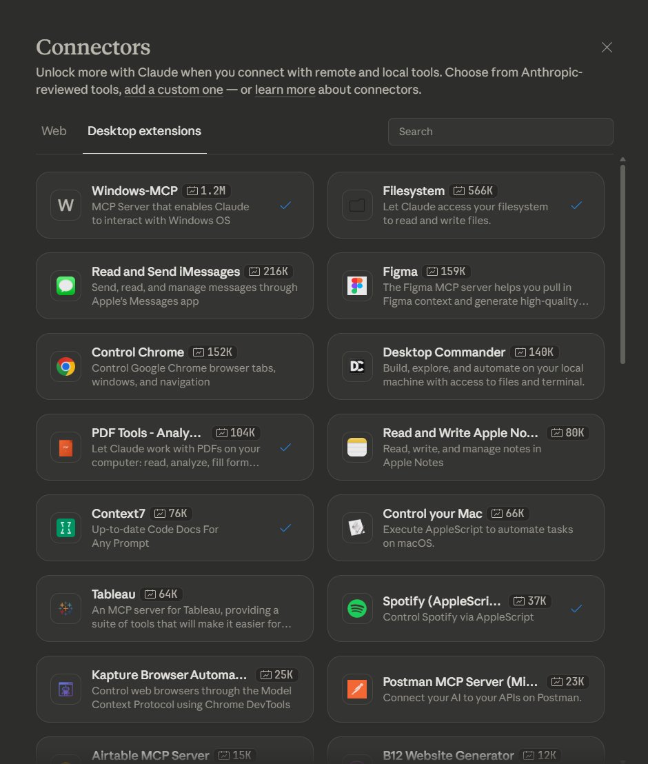This screenshot has width=648, height=764.
Task: Switch to the Web tab
Action: coord(54,130)
